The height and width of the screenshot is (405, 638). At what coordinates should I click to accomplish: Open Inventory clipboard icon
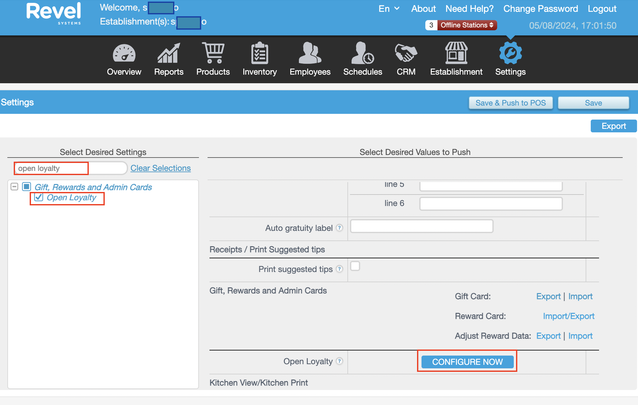(260, 53)
